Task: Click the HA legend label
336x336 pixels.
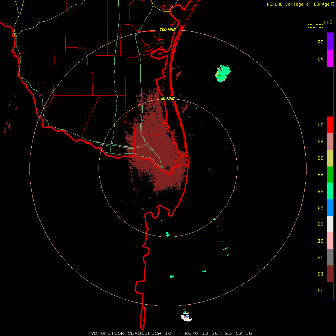Action: 320,125
